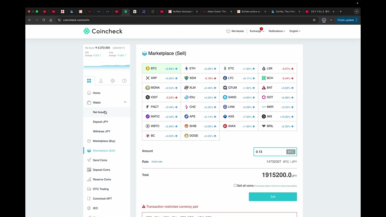The width and height of the screenshot is (386, 217).
Task: Reload the Coincheck page
Action: pos(44,20)
